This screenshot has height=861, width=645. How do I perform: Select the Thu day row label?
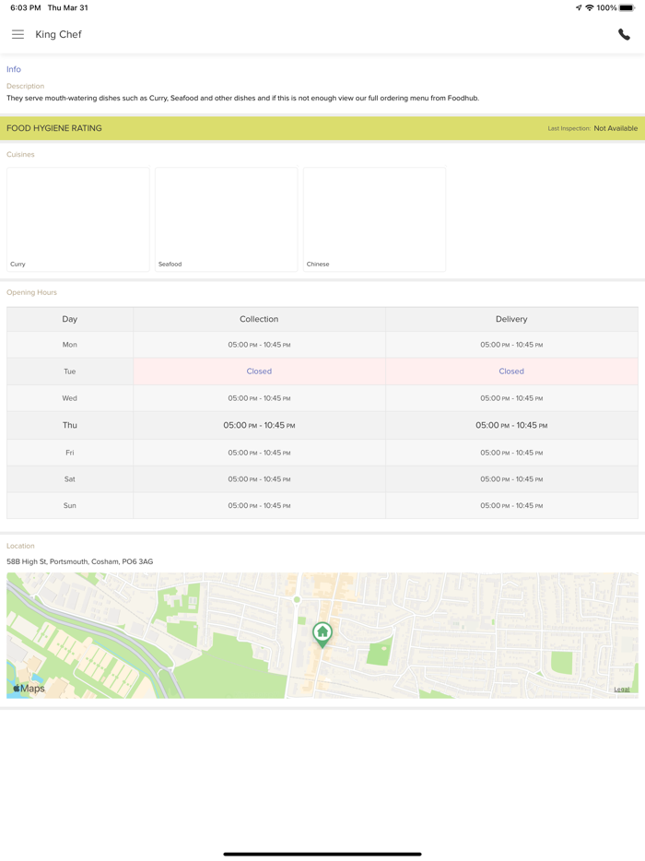[x=70, y=425]
